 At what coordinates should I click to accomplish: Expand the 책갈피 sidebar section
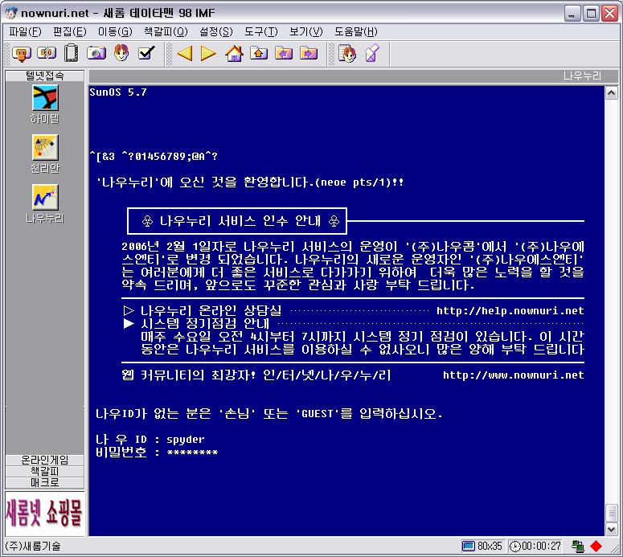[x=45, y=471]
